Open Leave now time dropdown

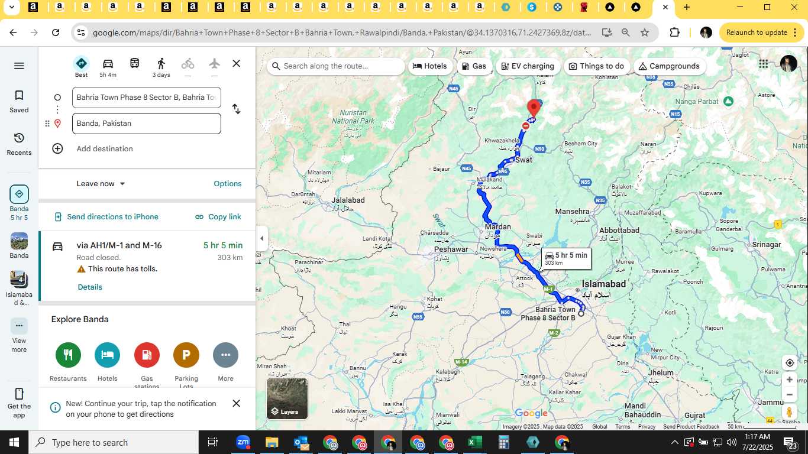(101, 184)
